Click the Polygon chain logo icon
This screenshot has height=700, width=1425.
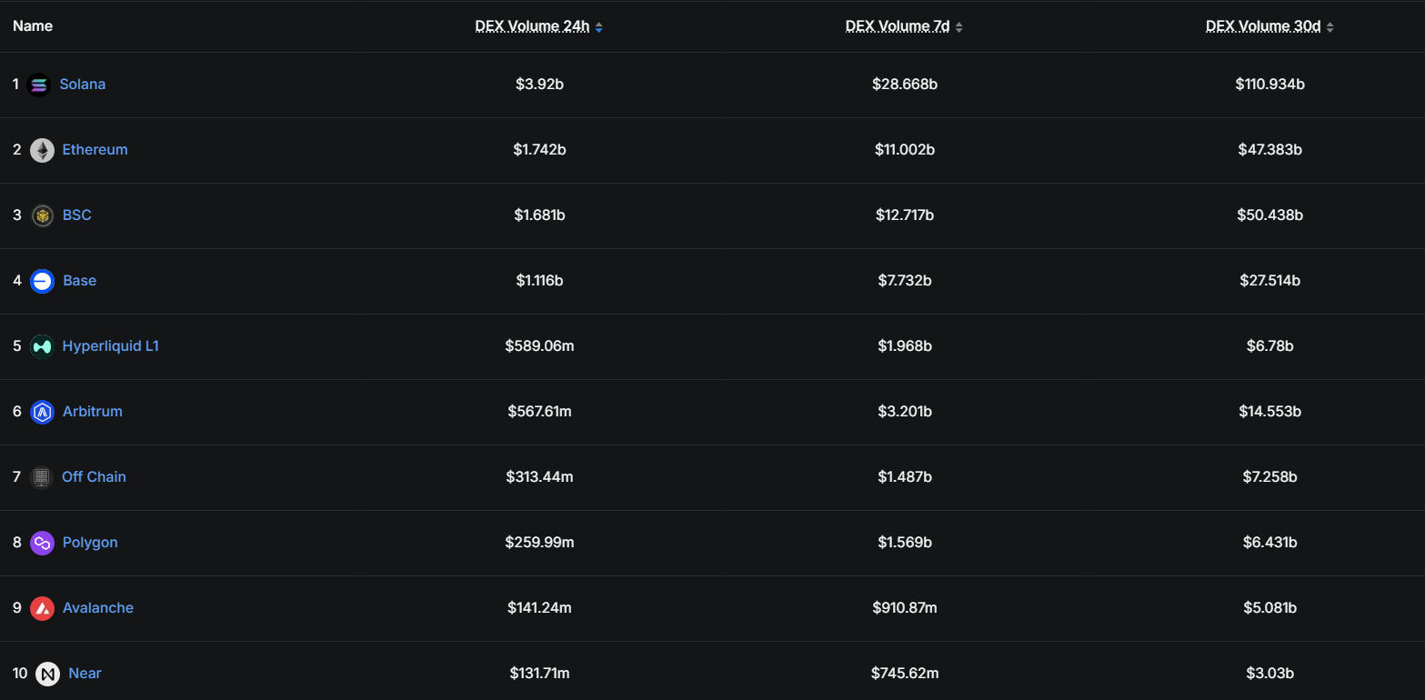[42, 543]
